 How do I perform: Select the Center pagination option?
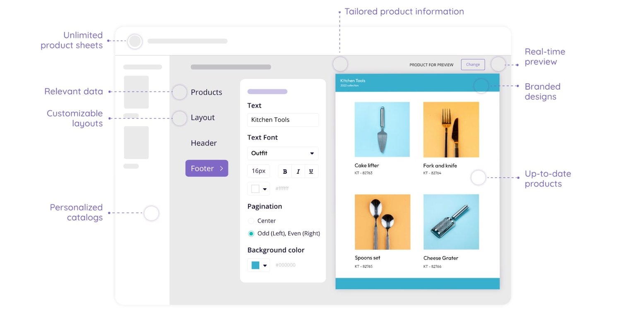251,221
